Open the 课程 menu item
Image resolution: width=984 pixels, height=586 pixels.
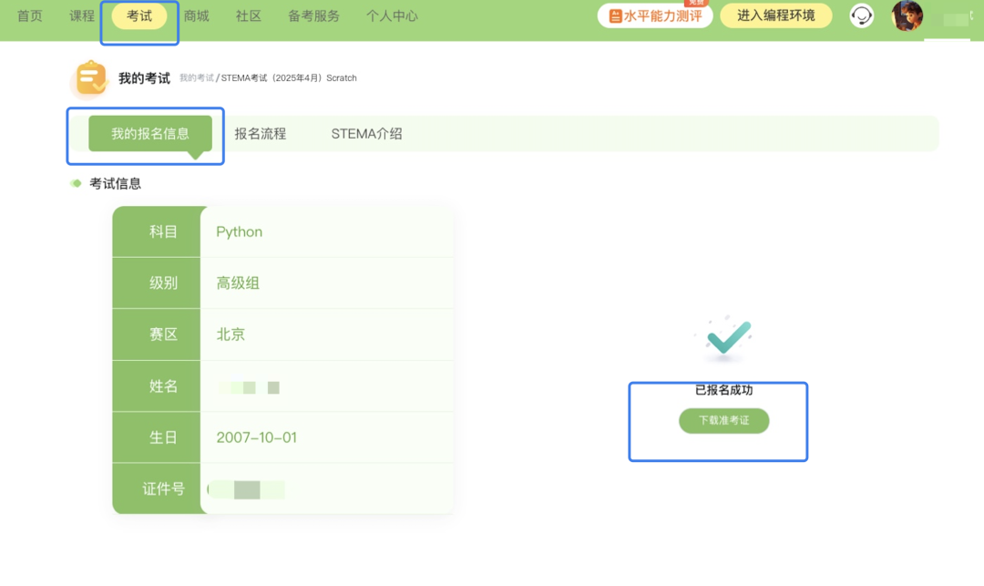click(x=82, y=16)
